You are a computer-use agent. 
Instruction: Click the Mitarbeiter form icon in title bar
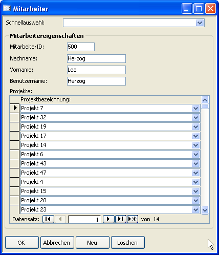click(7, 8)
